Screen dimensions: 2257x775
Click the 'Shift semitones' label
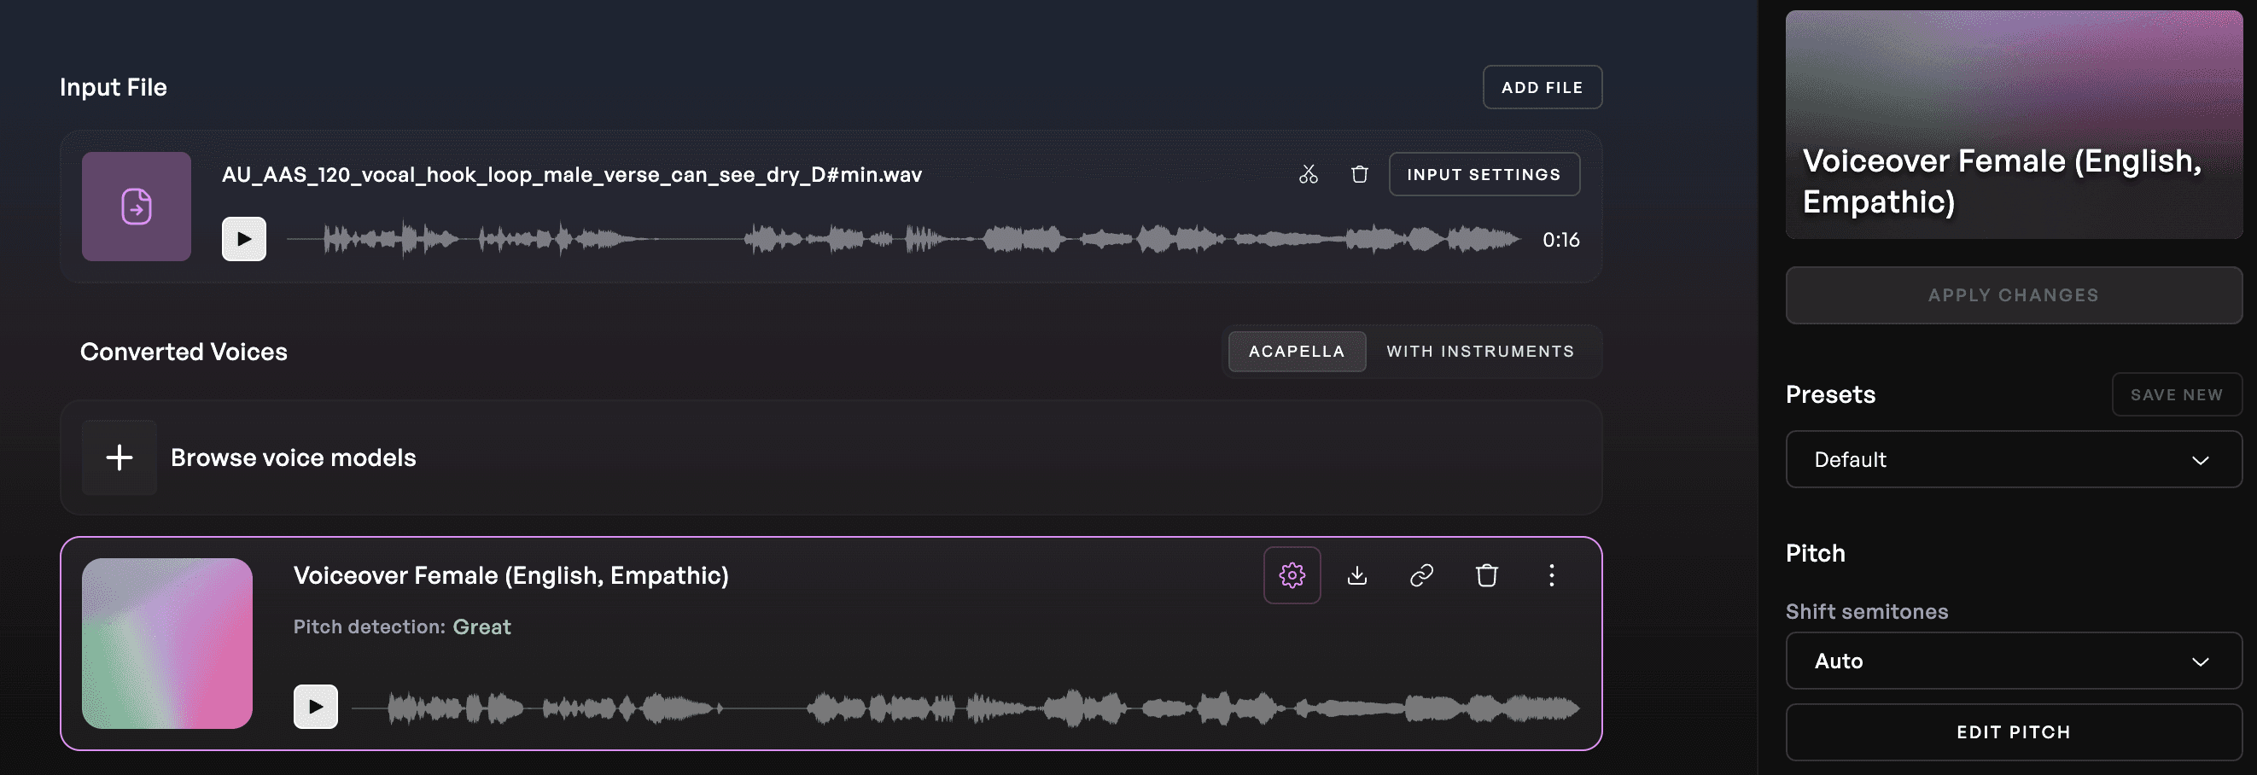(x=1866, y=612)
